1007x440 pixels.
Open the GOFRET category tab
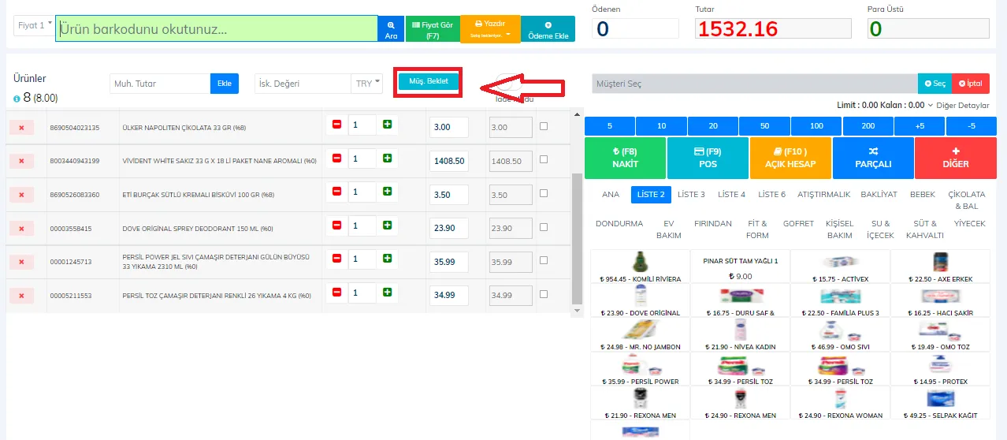click(x=798, y=224)
